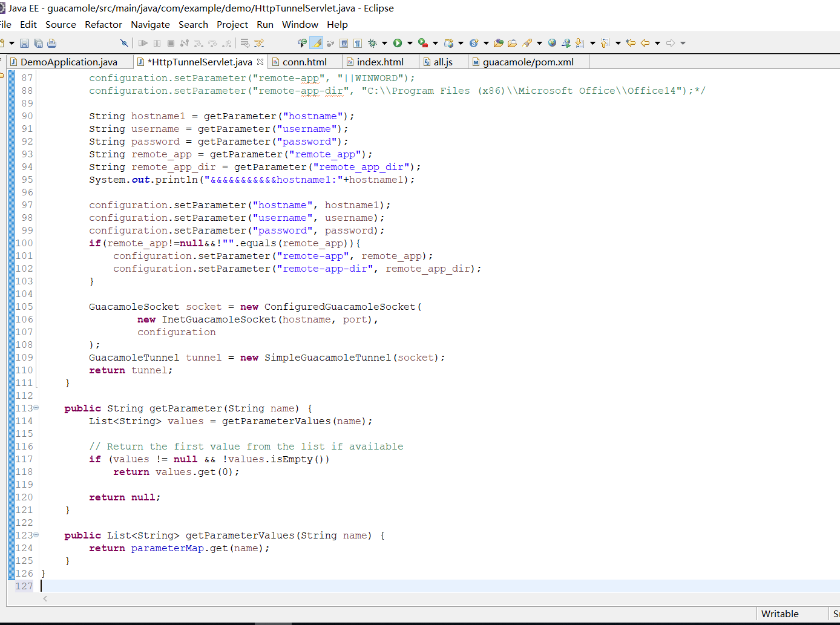Switch to the conn.html tab

click(304, 62)
